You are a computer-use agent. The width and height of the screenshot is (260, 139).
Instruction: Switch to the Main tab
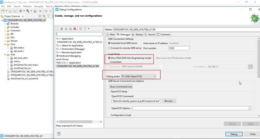111,35
